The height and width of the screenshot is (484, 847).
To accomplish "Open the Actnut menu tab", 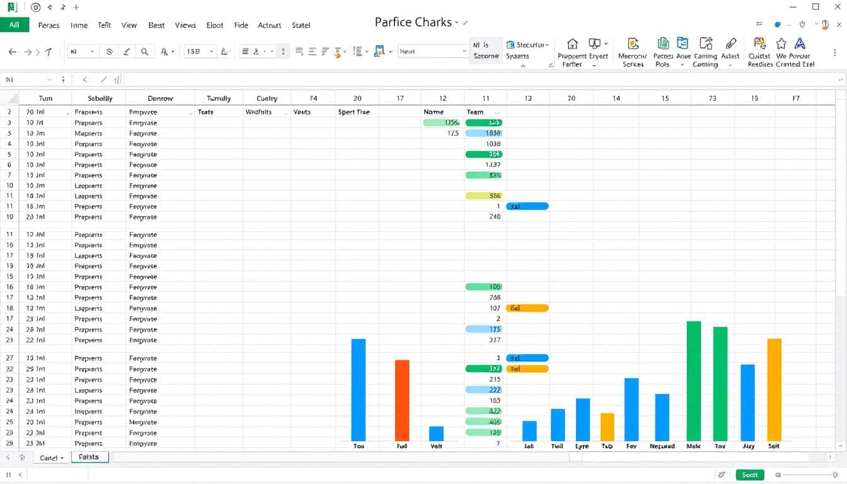I will point(270,25).
